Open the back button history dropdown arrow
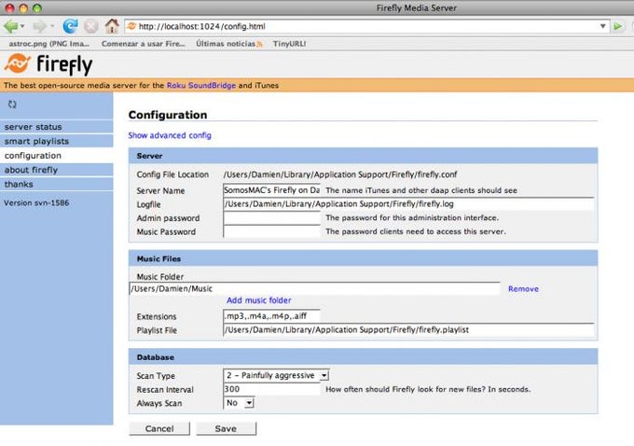The width and height of the screenshot is (634, 446). tap(22, 26)
